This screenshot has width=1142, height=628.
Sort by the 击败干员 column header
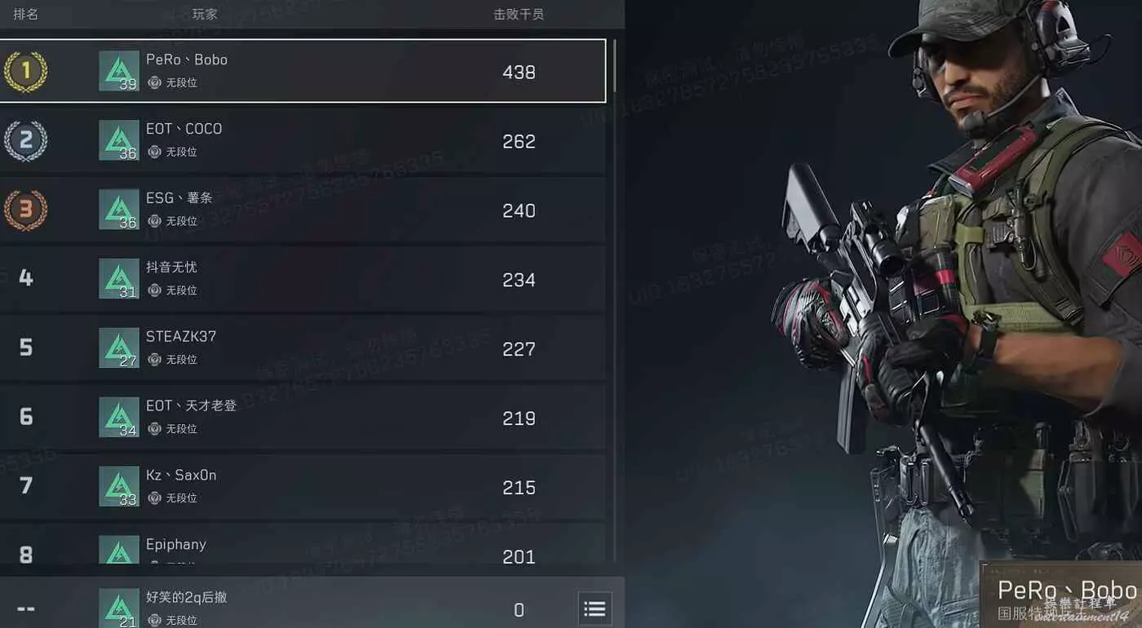519,14
